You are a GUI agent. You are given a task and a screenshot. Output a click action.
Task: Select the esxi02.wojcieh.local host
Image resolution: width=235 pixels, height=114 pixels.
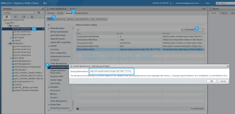pos(23,32)
